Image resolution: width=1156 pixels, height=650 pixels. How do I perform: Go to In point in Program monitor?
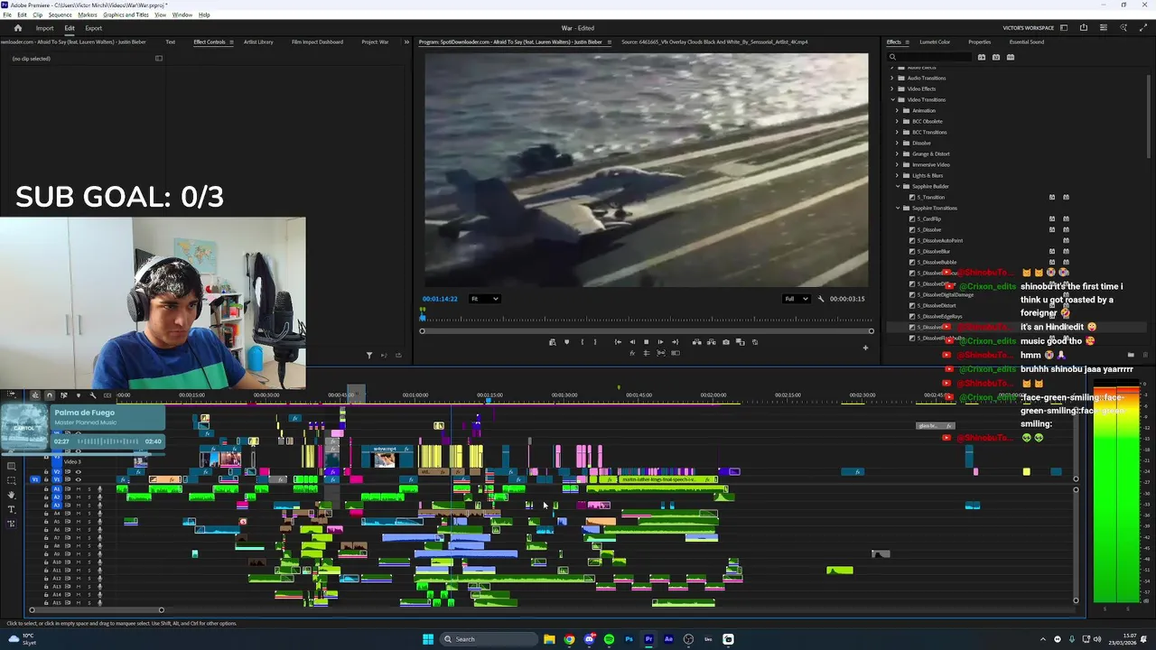[x=618, y=342]
